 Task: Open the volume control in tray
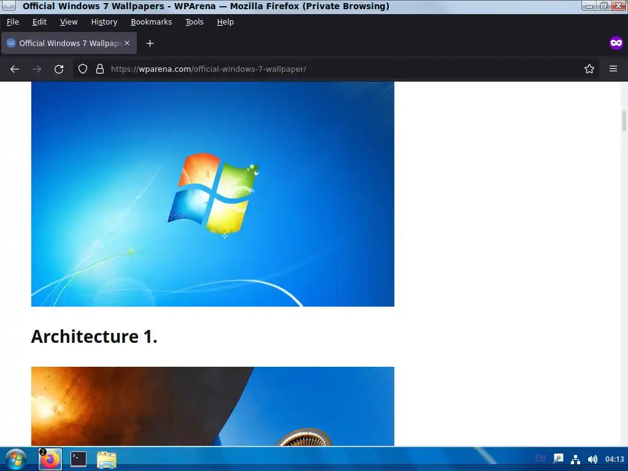(592, 459)
